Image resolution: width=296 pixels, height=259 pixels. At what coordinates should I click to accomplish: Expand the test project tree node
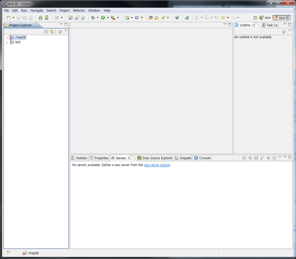coord(7,42)
